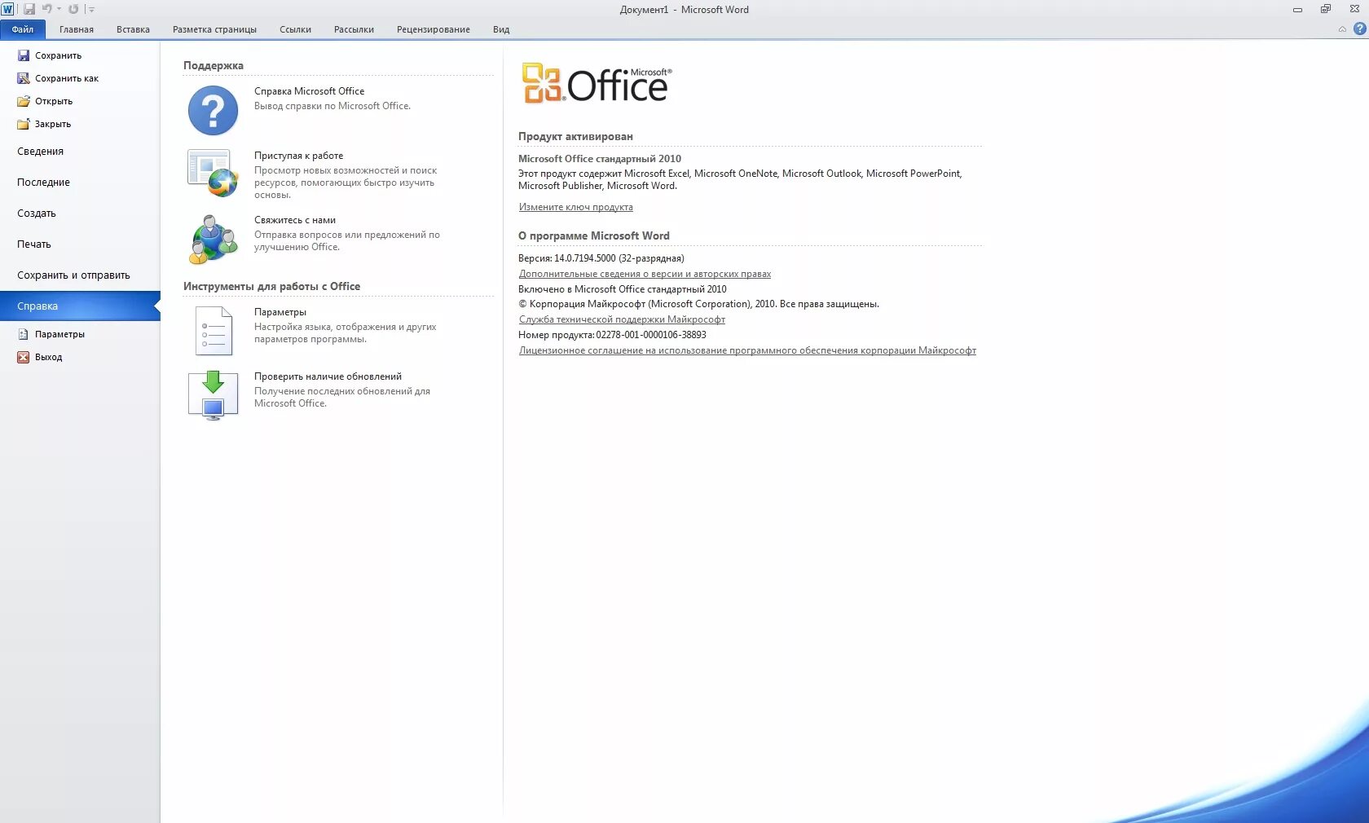The width and height of the screenshot is (1369, 823).
Task: Click the Параметры document list icon
Action: [x=213, y=331]
